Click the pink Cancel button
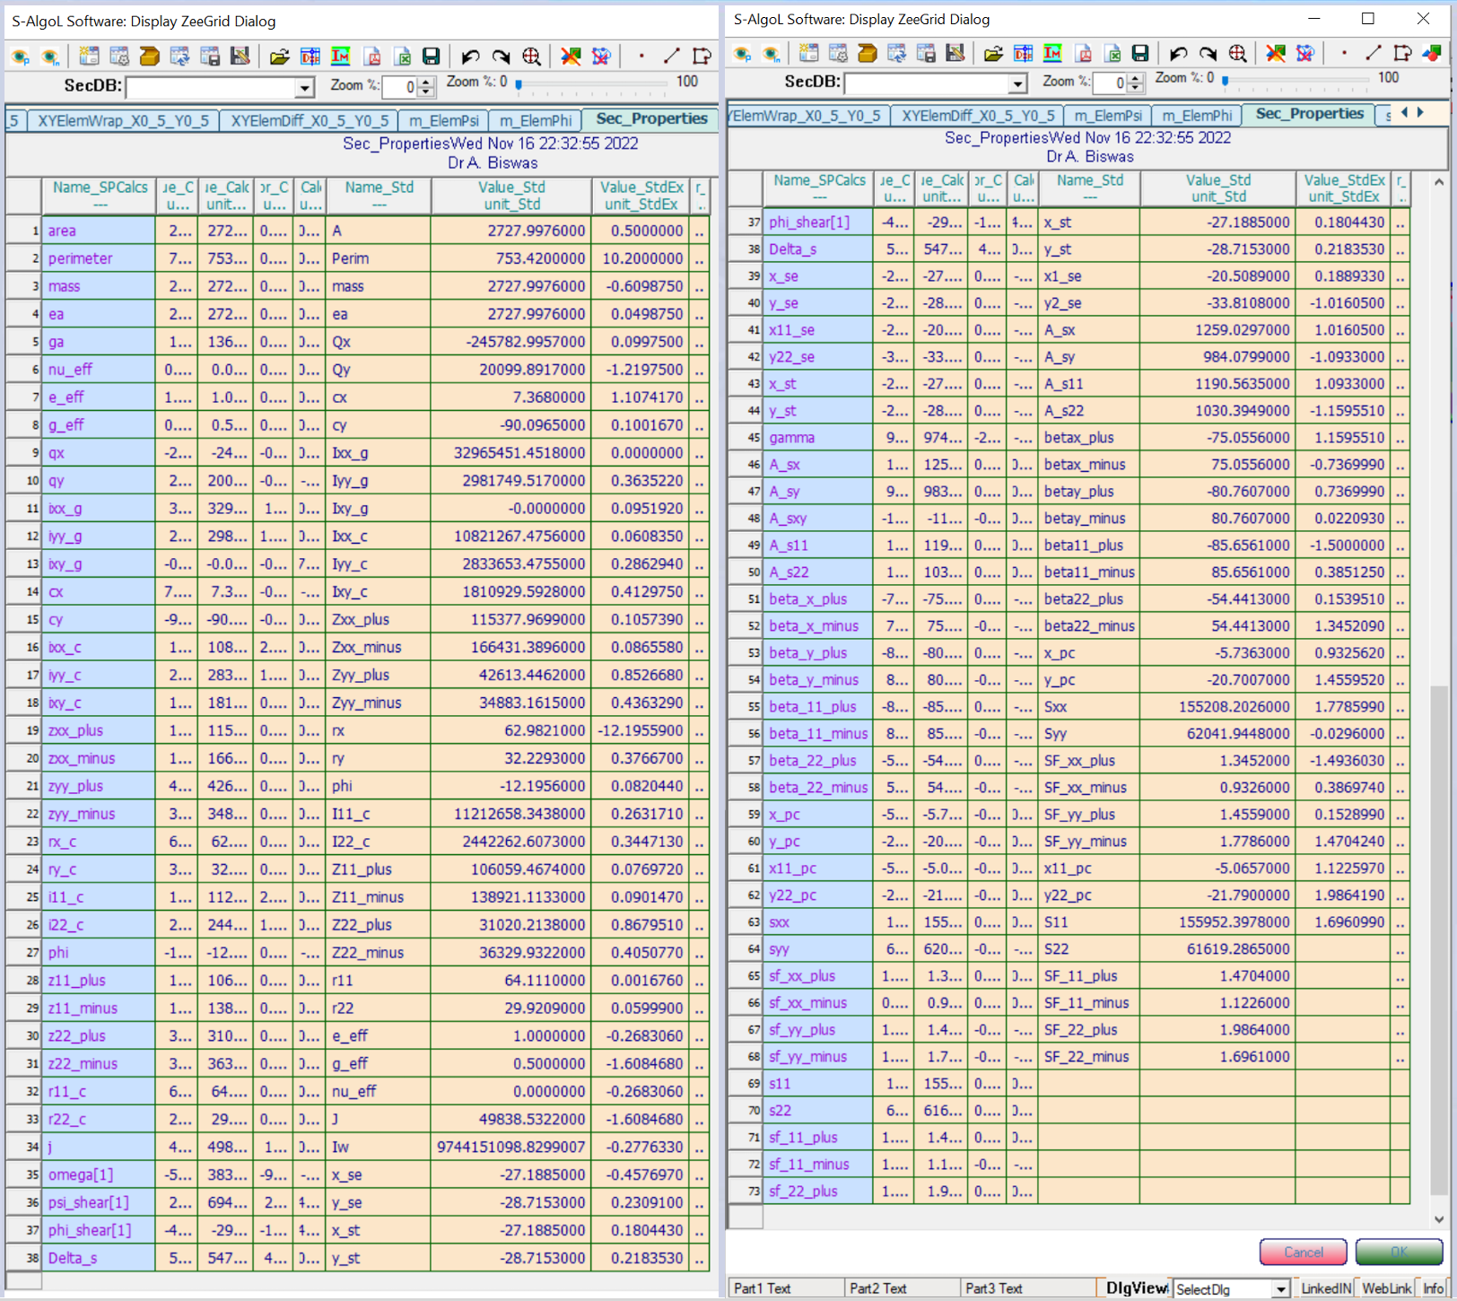This screenshot has width=1457, height=1301. (x=1303, y=1252)
